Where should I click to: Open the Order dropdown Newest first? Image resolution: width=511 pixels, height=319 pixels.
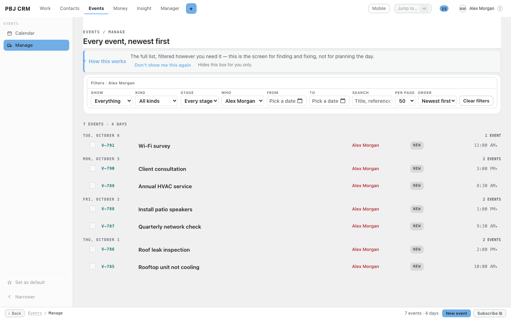(437, 101)
